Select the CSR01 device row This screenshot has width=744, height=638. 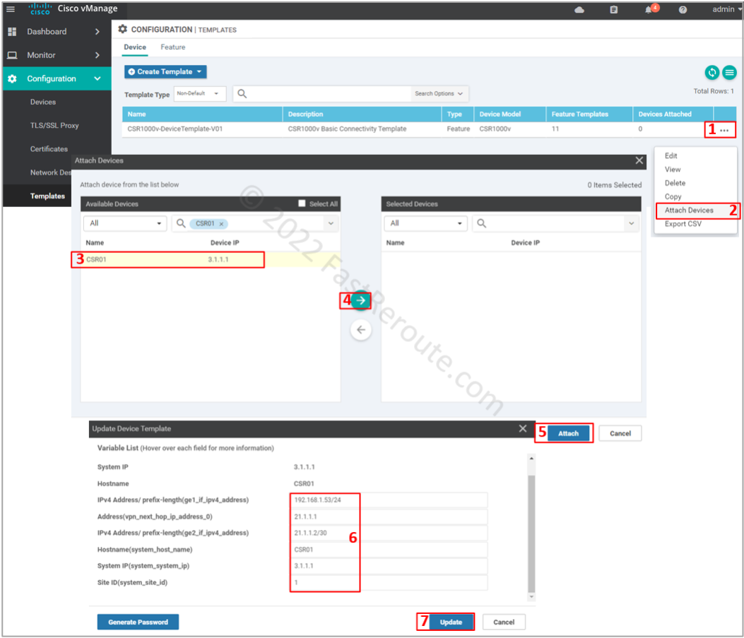tap(170, 260)
